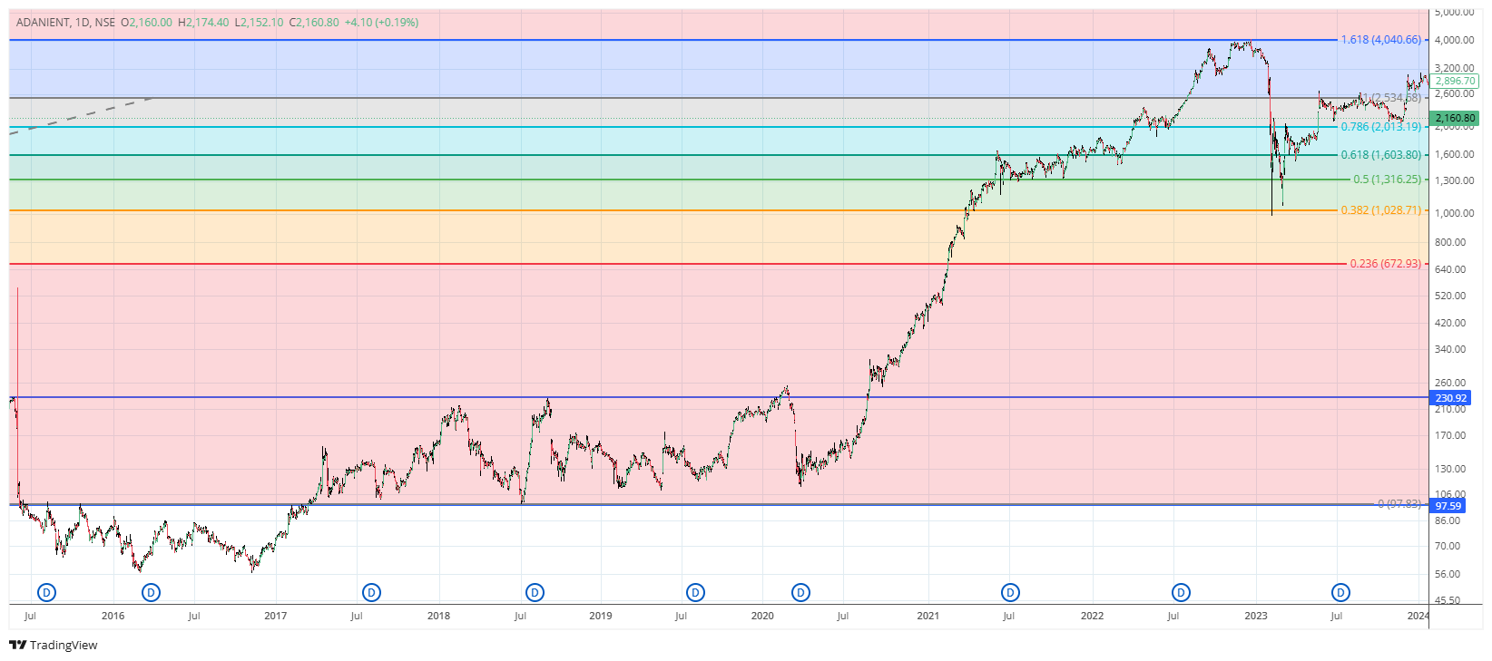Click the 5,000.00 price axis label
Screen dimensions: 1492x661
(x=1454, y=12)
